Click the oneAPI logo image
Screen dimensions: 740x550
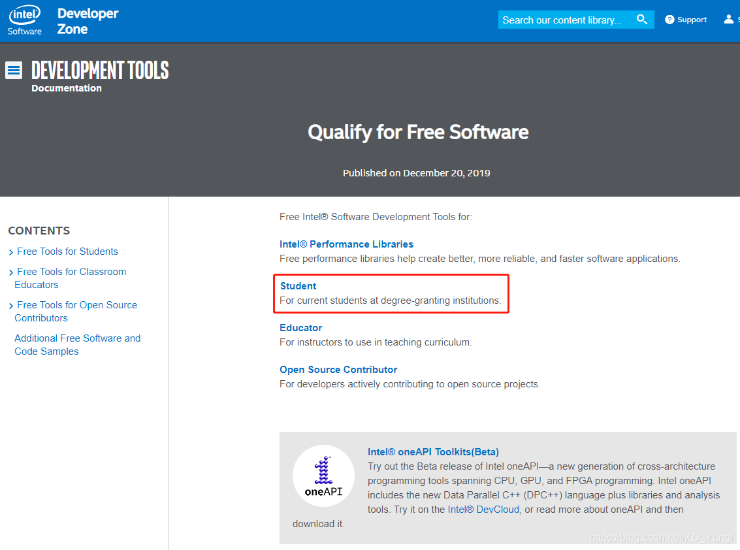click(323, 476)
